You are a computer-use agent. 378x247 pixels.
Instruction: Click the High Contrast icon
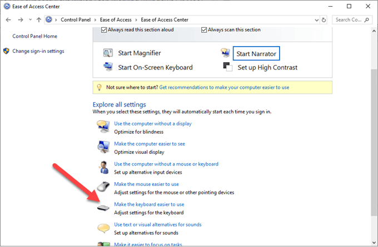pos(227,67)
